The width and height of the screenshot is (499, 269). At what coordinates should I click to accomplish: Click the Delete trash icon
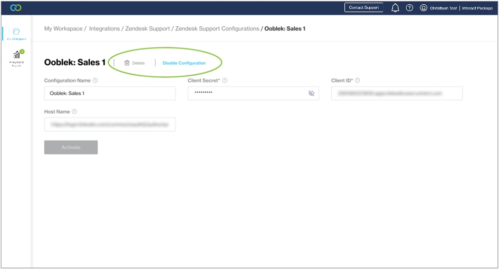click(x=127, y=63)
